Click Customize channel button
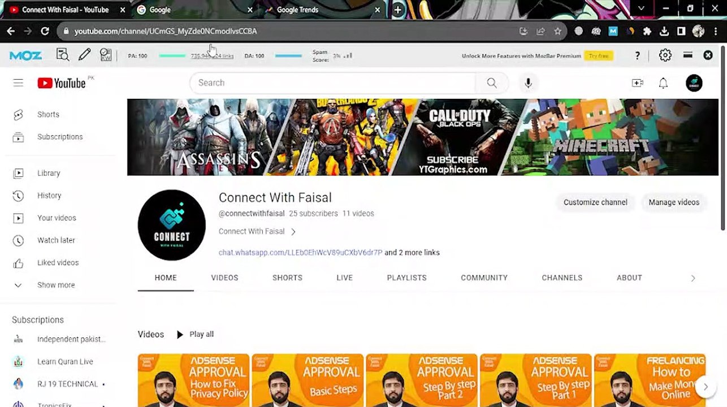The image size is (727, 407). tap(595, 202)
